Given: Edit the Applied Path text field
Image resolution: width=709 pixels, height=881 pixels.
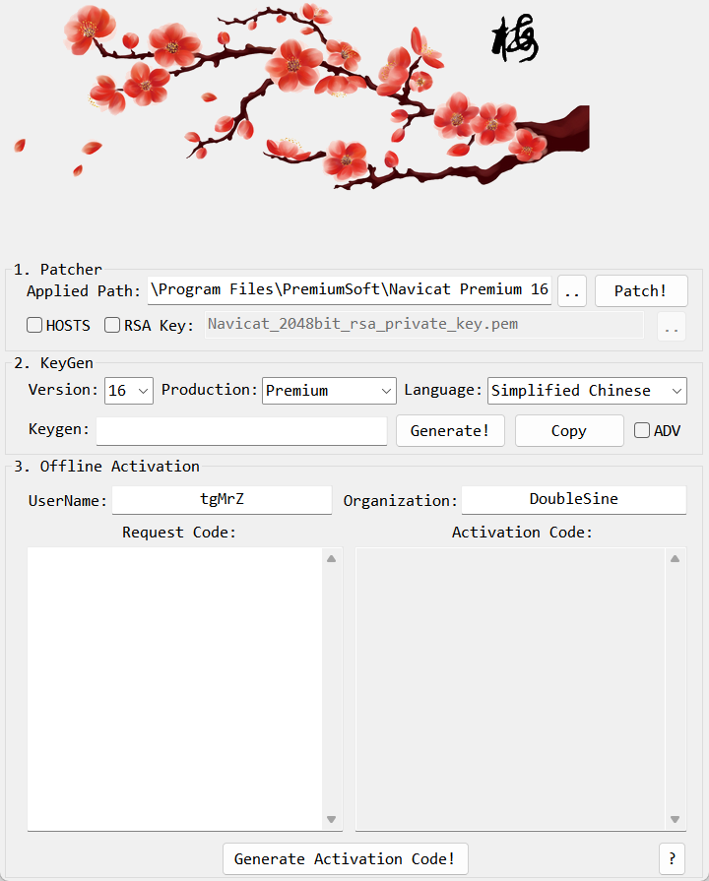Looking at the screenshot, I should (x=350, y=290).
